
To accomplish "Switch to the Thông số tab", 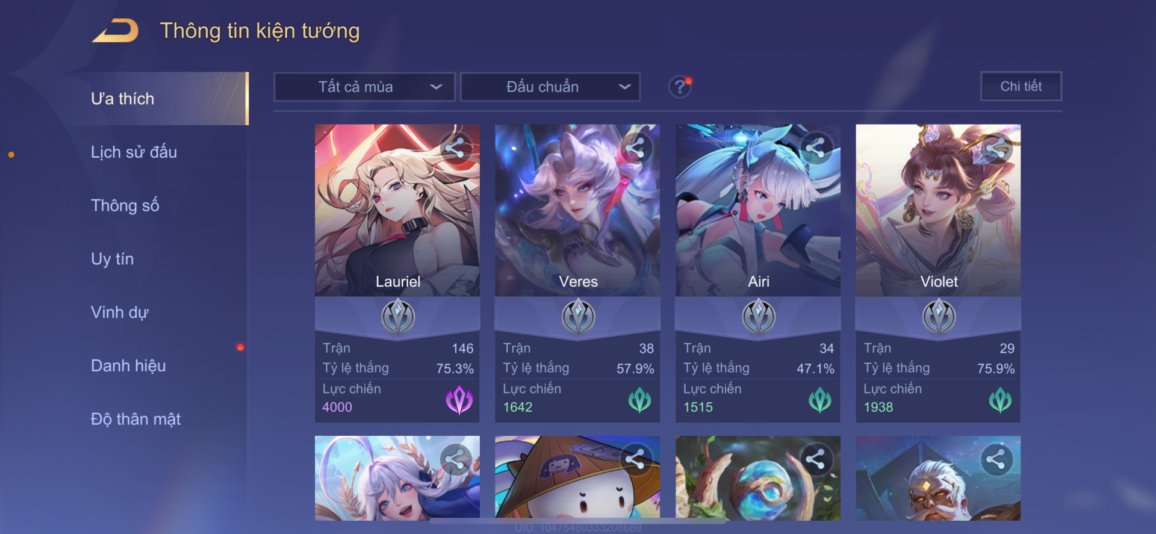I will coord(125,206).
